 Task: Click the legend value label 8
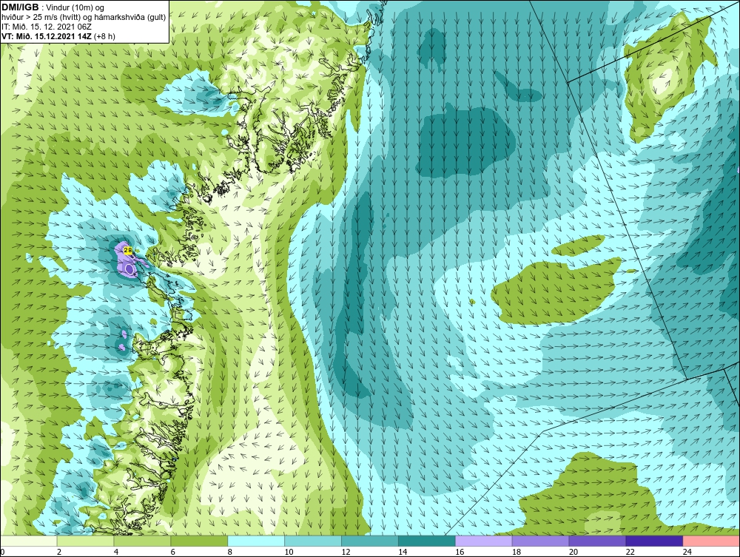[230, 552]
